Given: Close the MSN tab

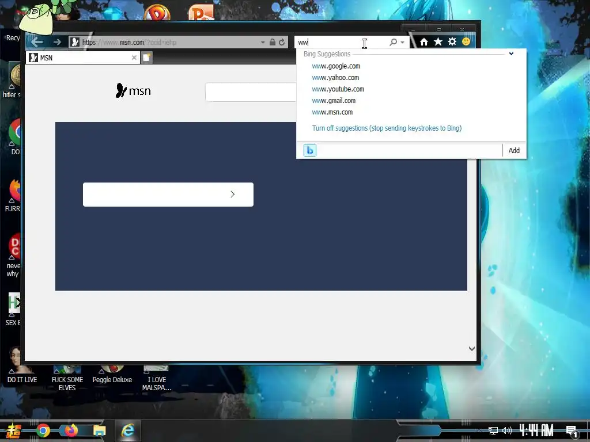Looking at the screenshot, I should tap(134, 58).
